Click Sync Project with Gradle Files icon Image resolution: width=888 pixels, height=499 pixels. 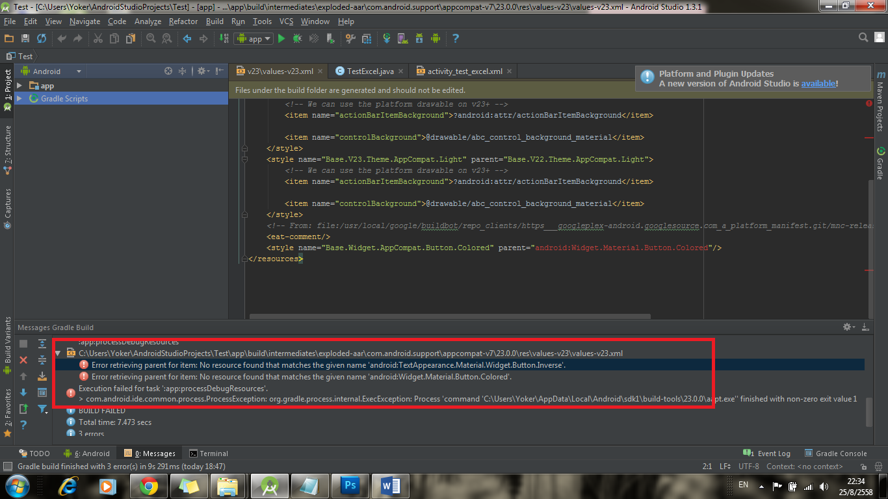387,39
